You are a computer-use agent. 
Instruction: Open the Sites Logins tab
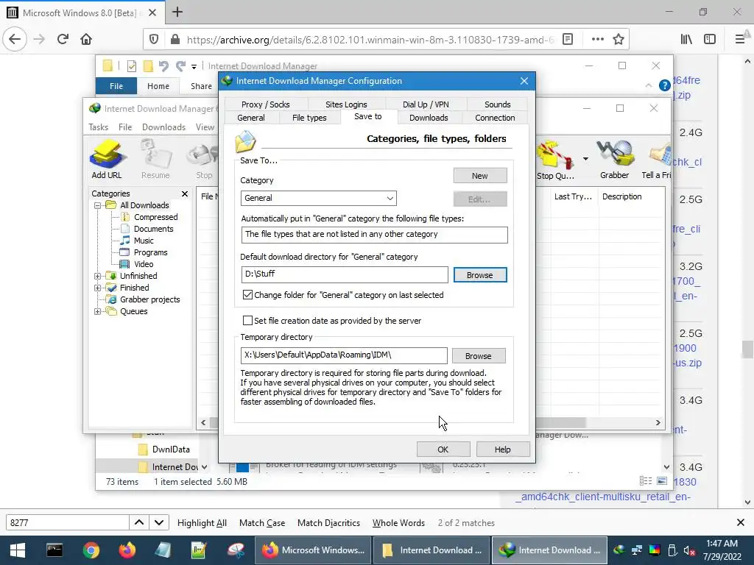(x=346, y=104)
